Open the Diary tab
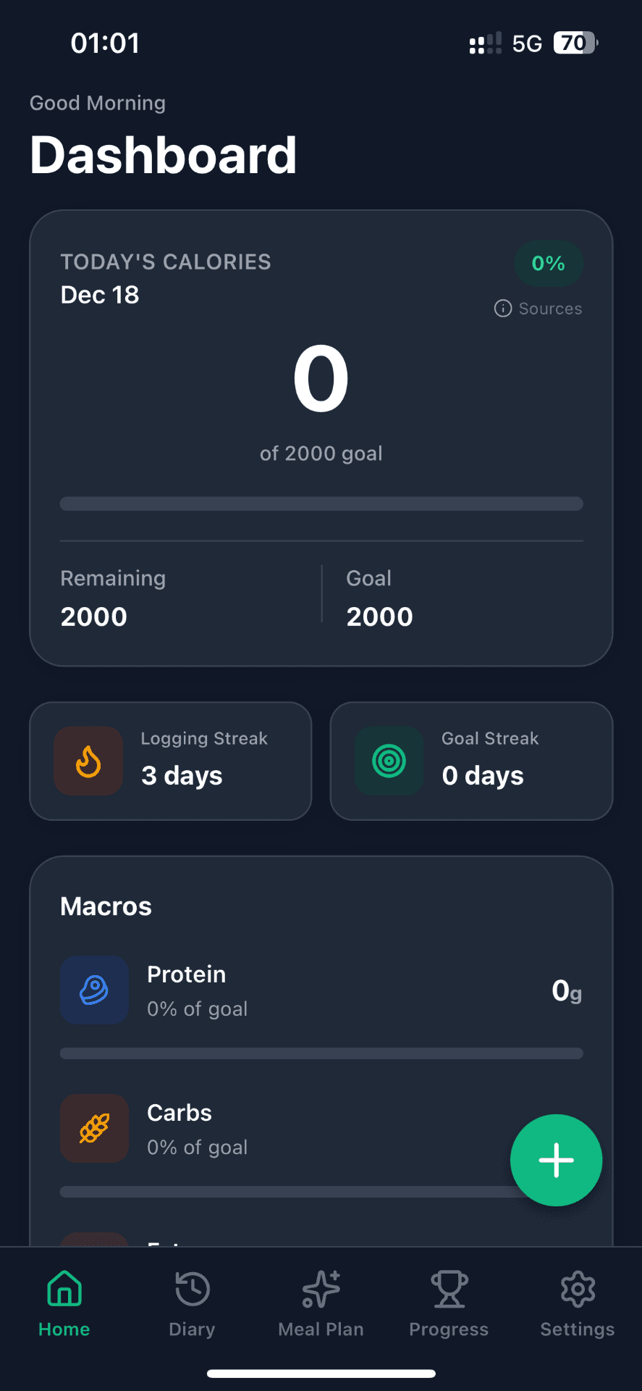642x1391 pixels. tap(192, 1303)
